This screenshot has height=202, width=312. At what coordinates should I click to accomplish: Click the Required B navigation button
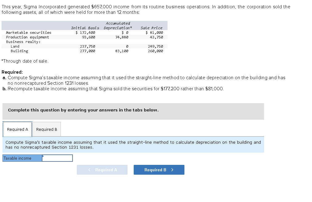[159, 169]
